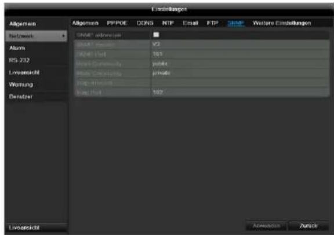Click the SNMP Port field showing 161
The width and height of the screenshot is (334, 235).
tap(240, 54)
